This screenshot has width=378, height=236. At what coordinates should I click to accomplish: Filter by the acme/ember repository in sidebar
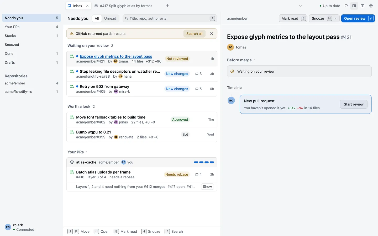click(x=31, y=83)
